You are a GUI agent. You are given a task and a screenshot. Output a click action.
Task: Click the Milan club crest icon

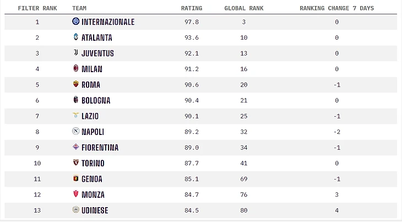(76, 69)
